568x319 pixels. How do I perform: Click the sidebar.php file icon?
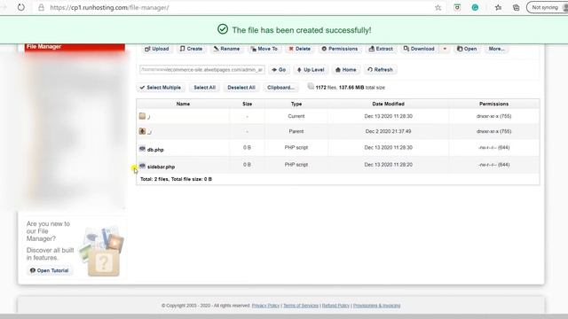pyautogui.click(x=142, y=166)
